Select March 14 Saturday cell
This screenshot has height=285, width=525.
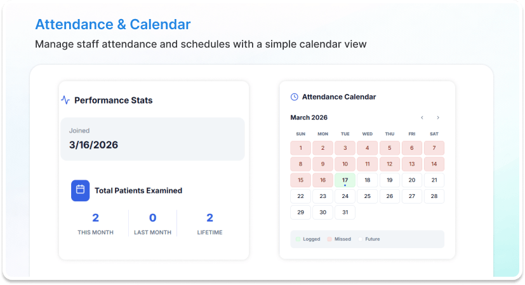click(434, 164)
